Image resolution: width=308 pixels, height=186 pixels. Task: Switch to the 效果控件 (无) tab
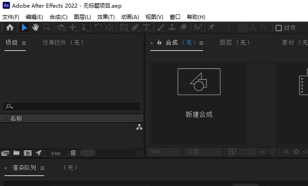[63, 42]
